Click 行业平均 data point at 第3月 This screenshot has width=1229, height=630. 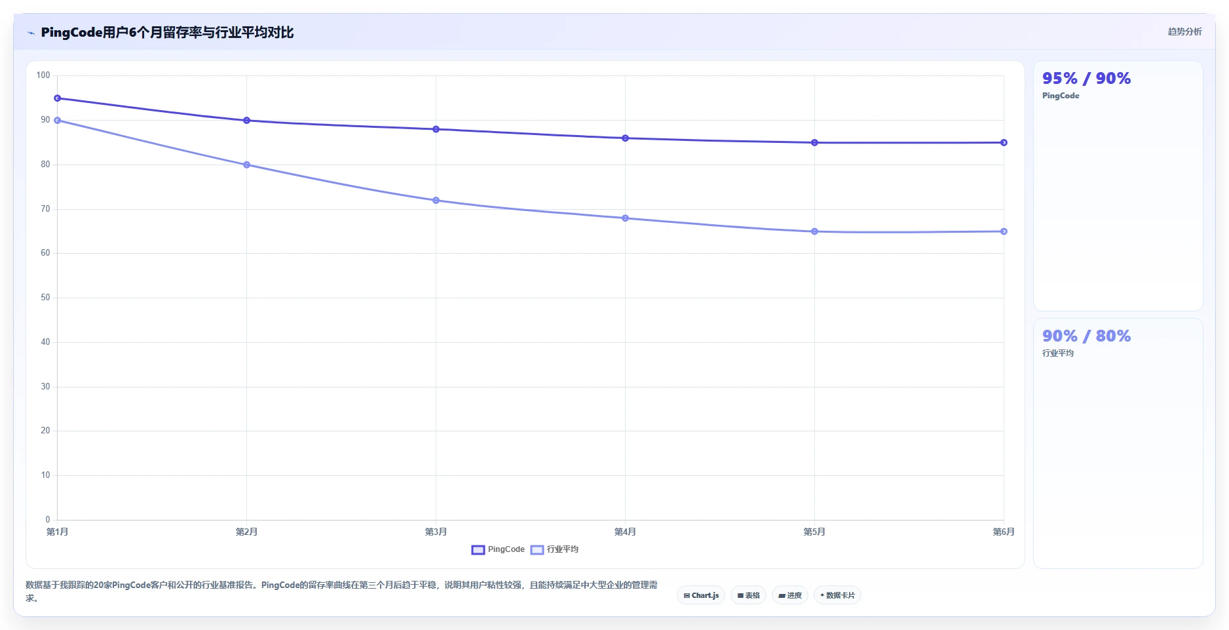(436, 201)
